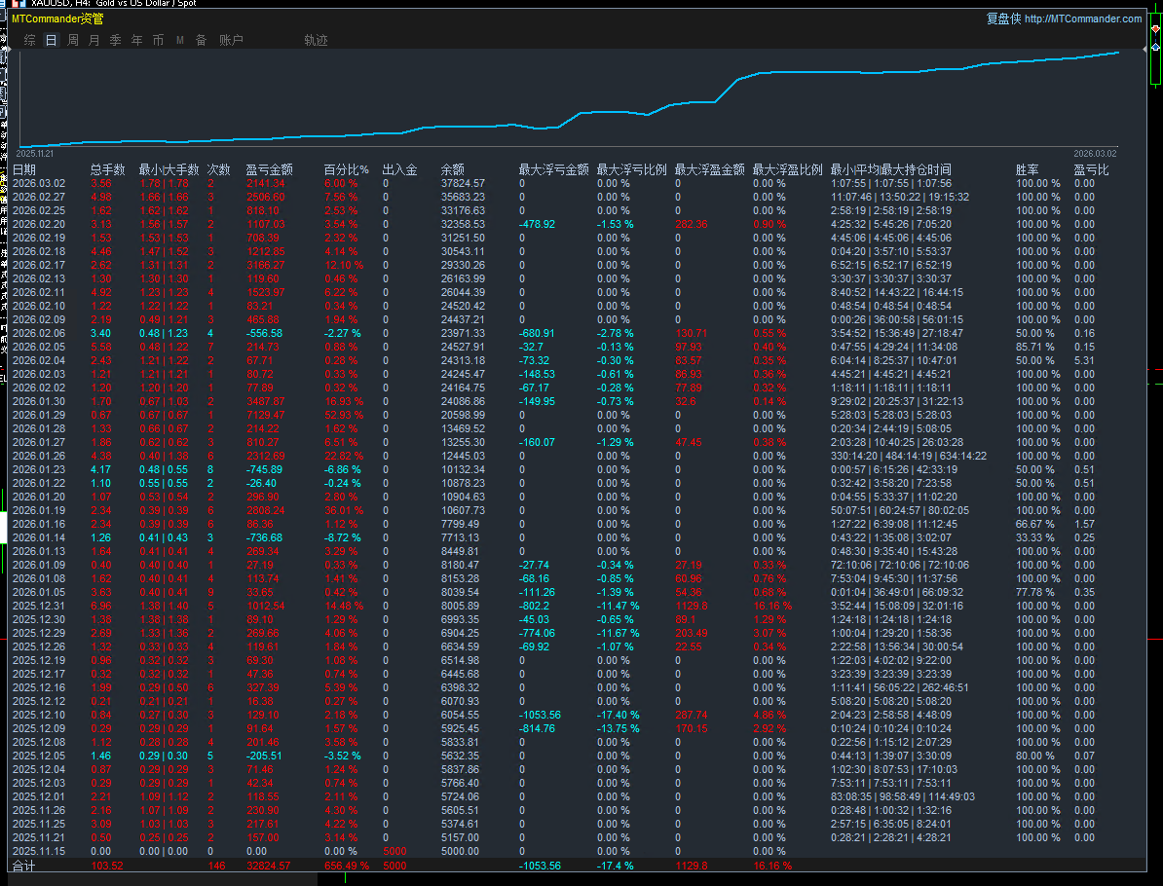Open the 备 tab
This screenshot has height=886, width=1163.
[x=202, y=40]
